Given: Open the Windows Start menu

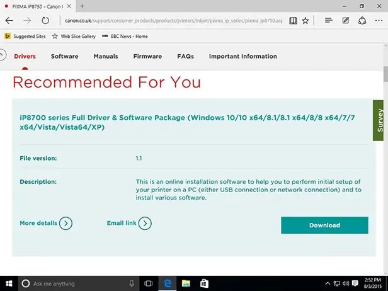Looking at the screenshot, I should [x=9, y=283].
